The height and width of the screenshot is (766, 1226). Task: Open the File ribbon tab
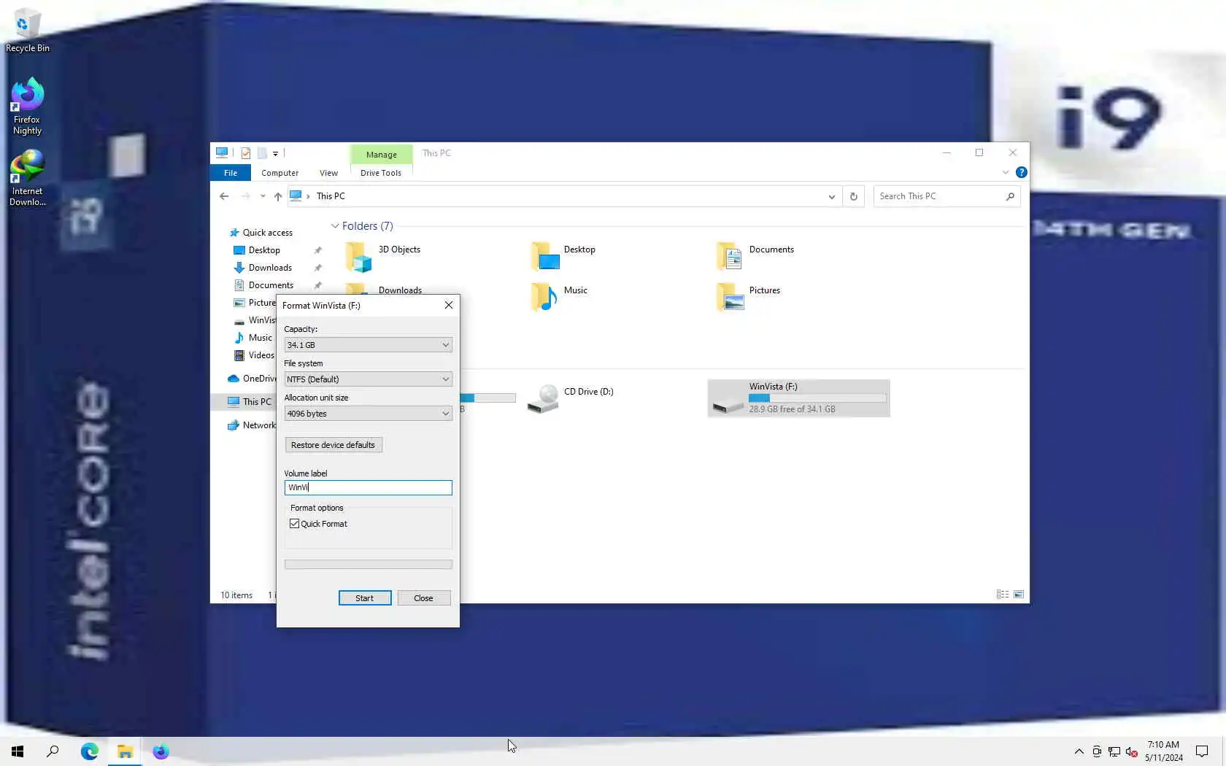click(x=231, y=173)
